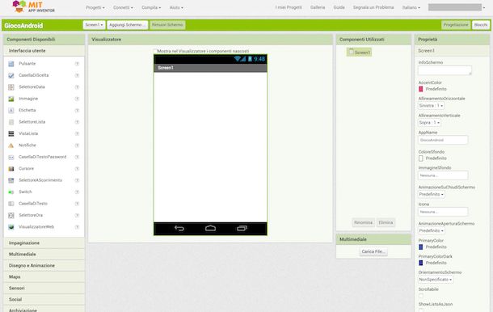Open AnimazioneAperturaSchermo dropdown

click(432, 231)
